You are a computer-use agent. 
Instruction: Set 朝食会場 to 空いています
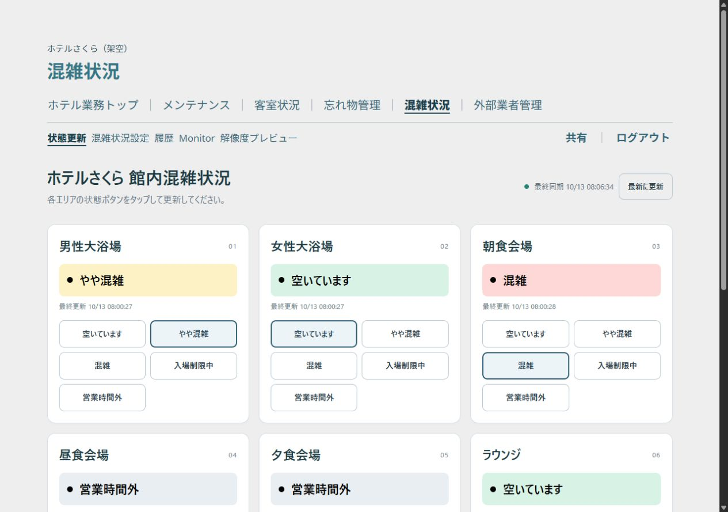coord(525,334)
